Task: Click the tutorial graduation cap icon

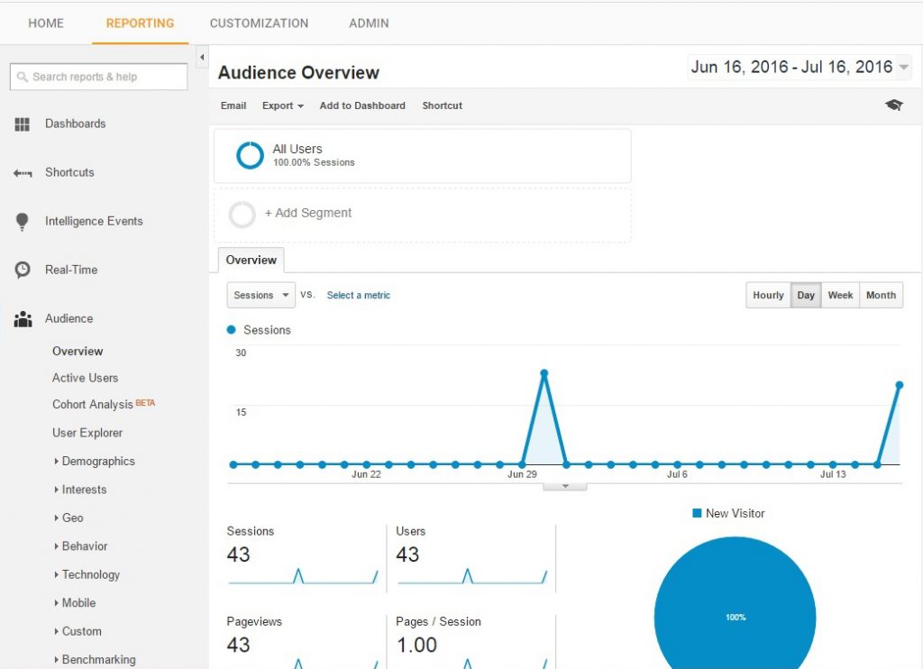Action: click(892, 105)
